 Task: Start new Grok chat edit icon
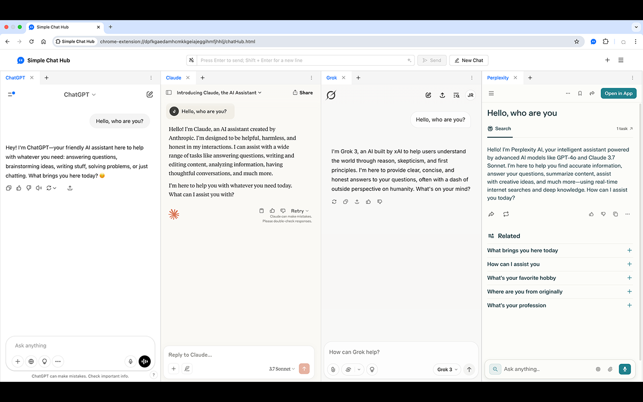pos(428,95)
